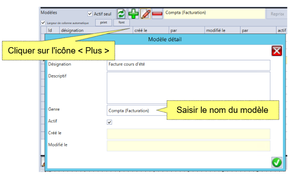This screenshot has height=175, width=292.
Task: Click the Désignation input field
Action: click(189, 65)
